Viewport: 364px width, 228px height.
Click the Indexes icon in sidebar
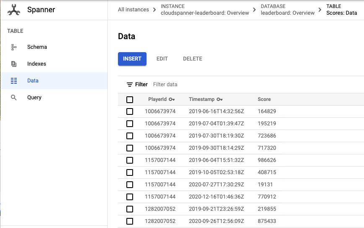pos(14,64)
